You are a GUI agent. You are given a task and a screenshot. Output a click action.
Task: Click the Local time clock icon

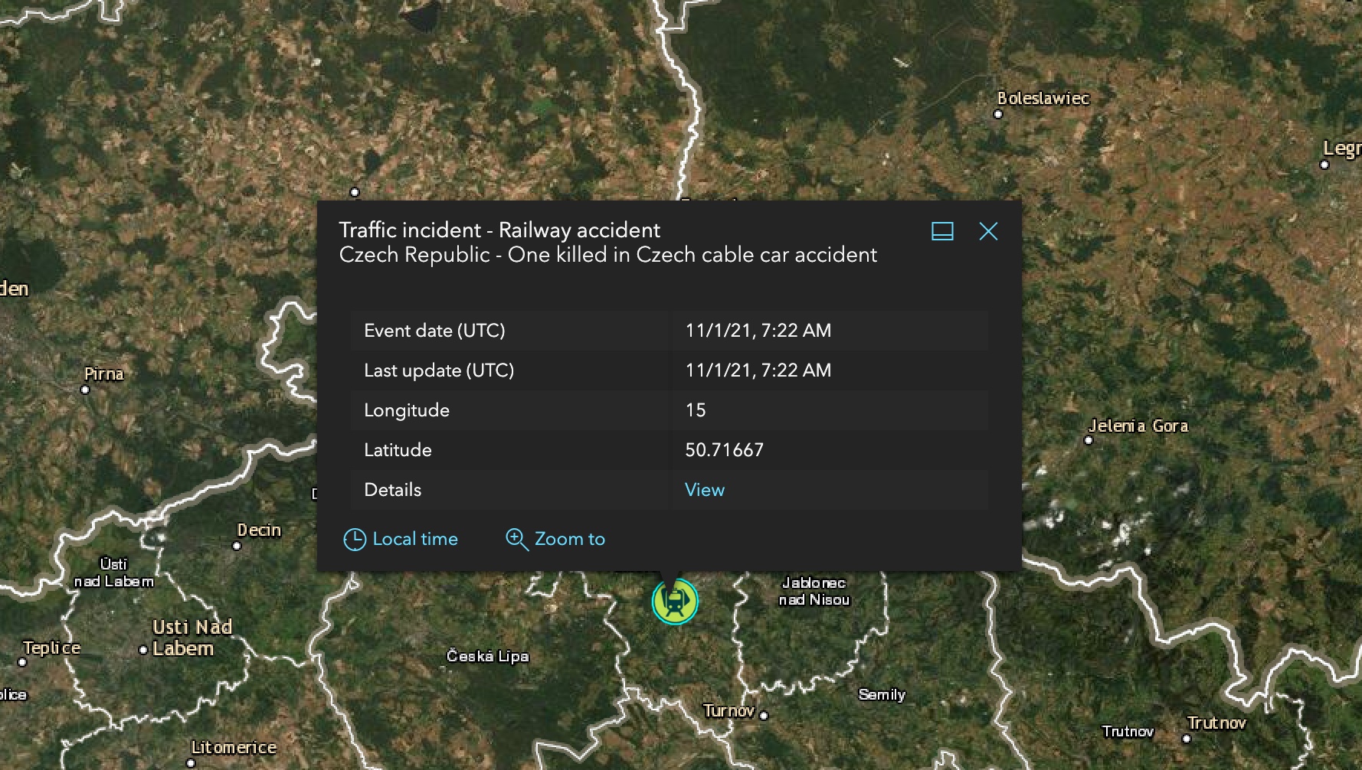[x=354, y=540]
